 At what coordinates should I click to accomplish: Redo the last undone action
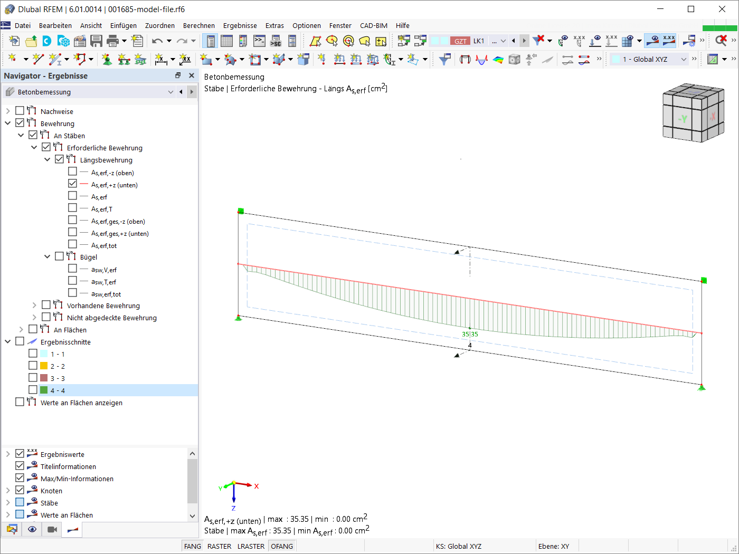[182, 41]
